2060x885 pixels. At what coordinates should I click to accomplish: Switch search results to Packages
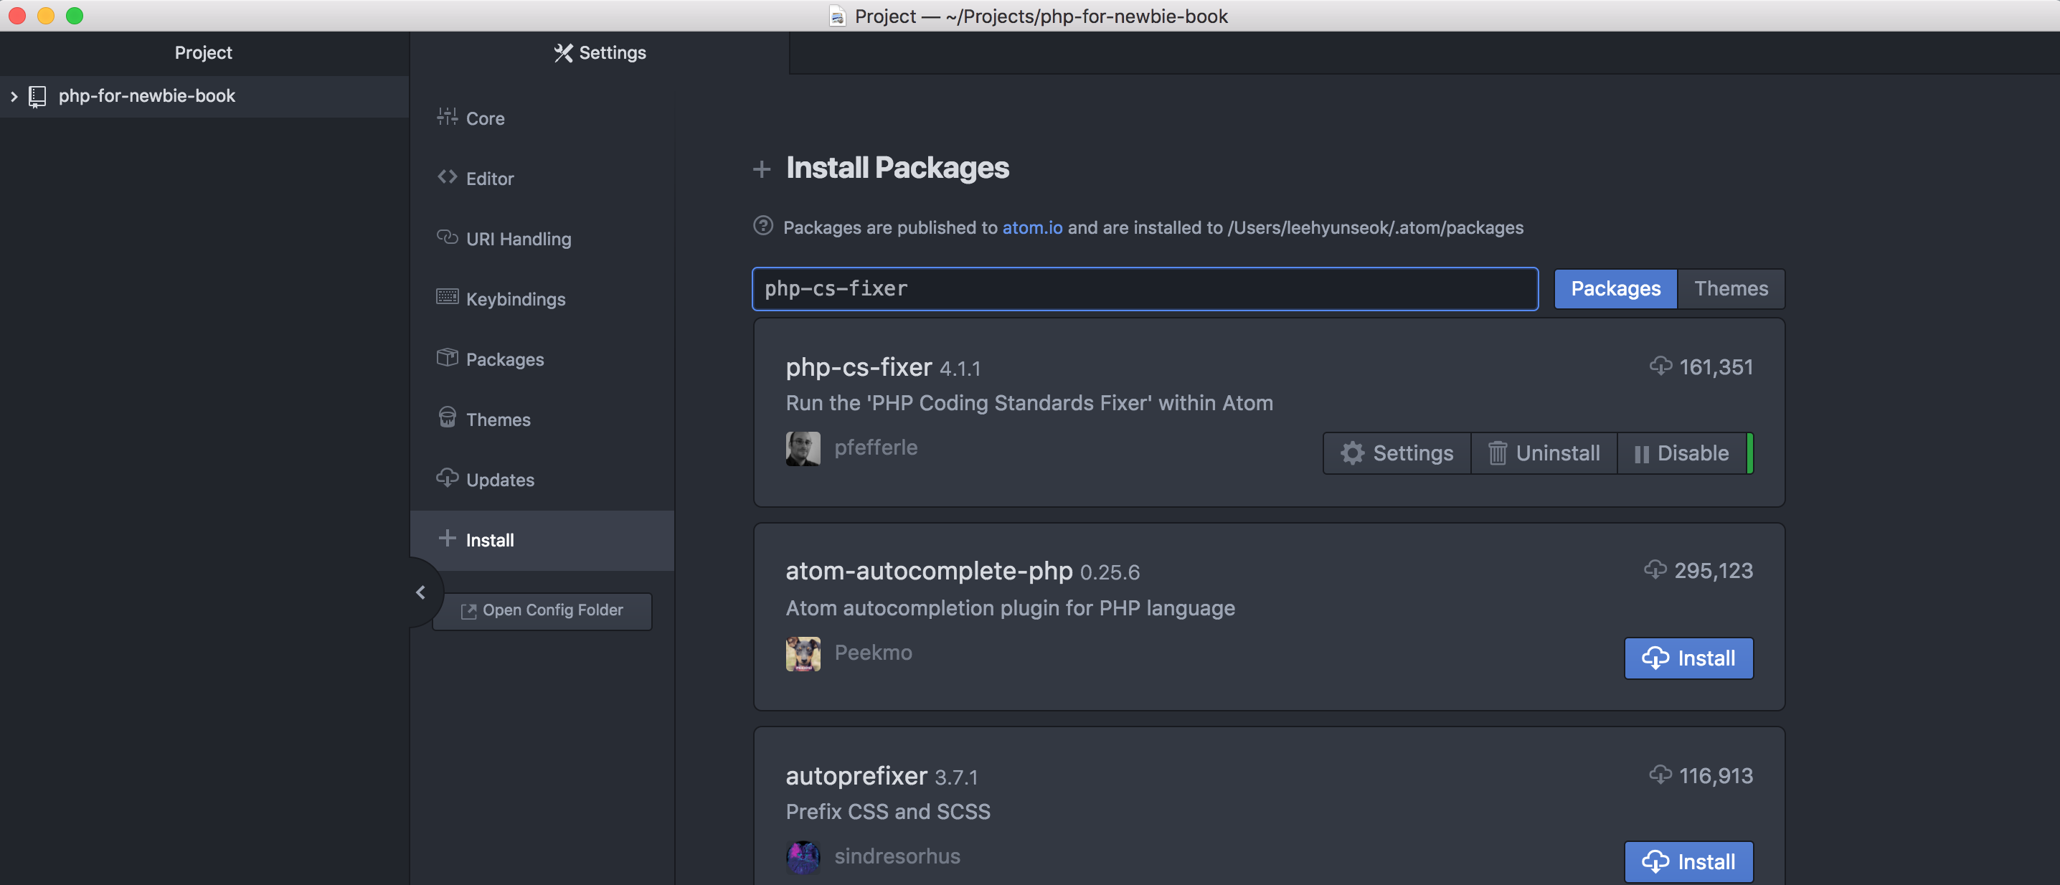coord(1615,288)
